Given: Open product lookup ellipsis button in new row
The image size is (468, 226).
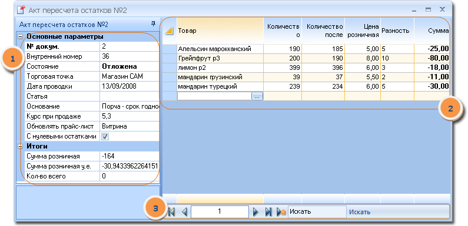Looking at the screenshot, I should 257,96.
